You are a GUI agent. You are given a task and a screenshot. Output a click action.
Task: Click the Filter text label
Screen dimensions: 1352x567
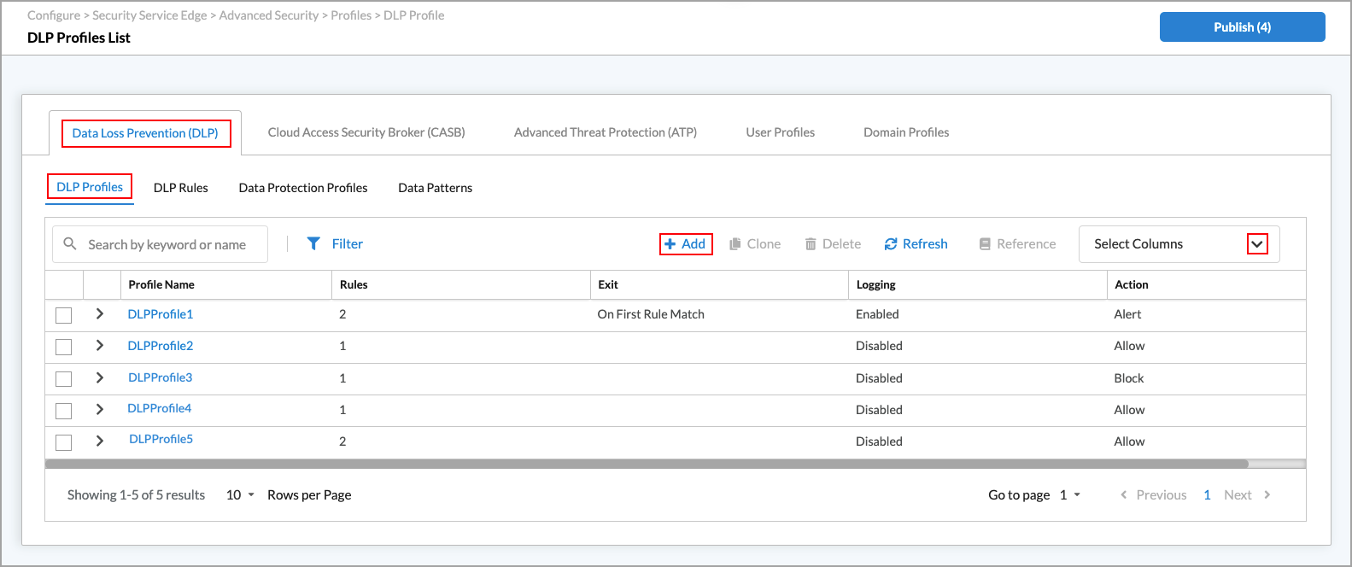point(348,244)
